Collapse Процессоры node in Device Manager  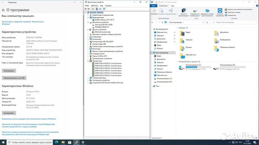point(88,61)
